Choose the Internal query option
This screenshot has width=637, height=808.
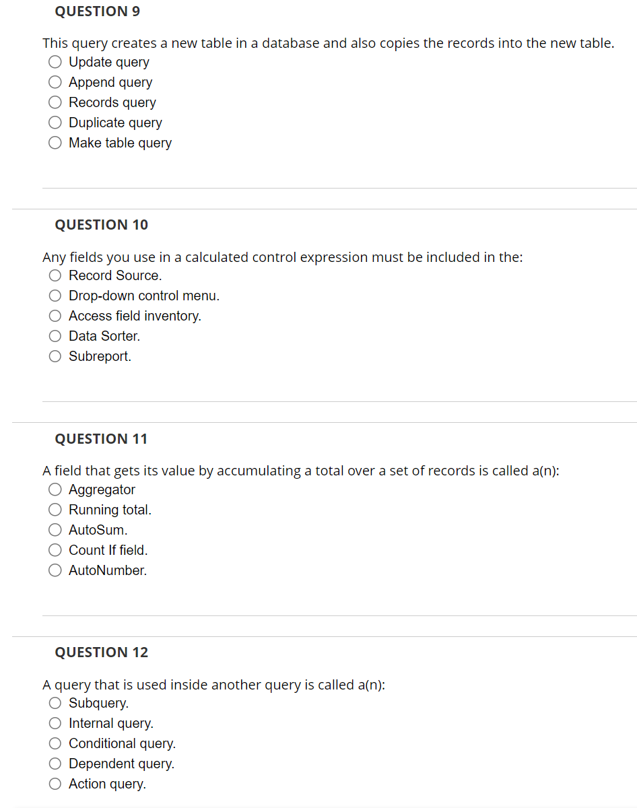pyautogui.click(x=55, y=722)
